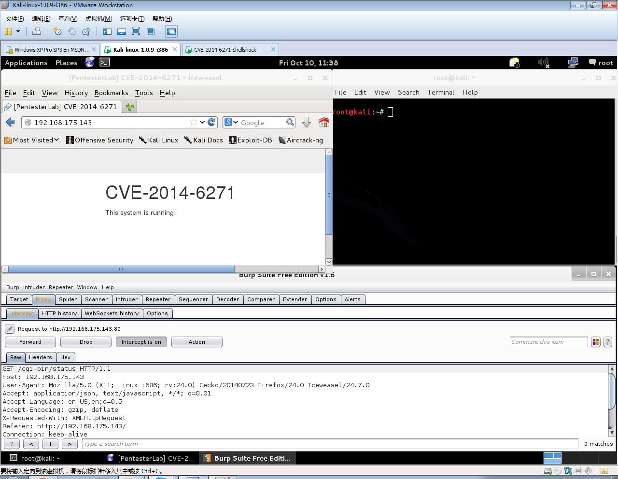Click the volume icon in Kali panel
618x479 pixels.
543,63
